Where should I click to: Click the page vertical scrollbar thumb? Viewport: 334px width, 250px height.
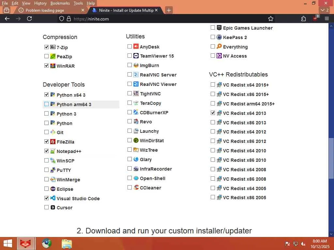(331, 159)
